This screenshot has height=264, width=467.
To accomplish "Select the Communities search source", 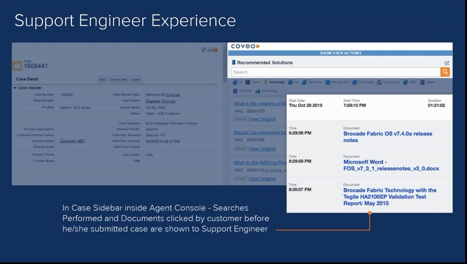I will [379, 82].
